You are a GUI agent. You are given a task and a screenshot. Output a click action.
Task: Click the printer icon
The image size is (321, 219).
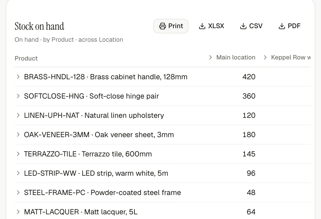click(163, 26)
